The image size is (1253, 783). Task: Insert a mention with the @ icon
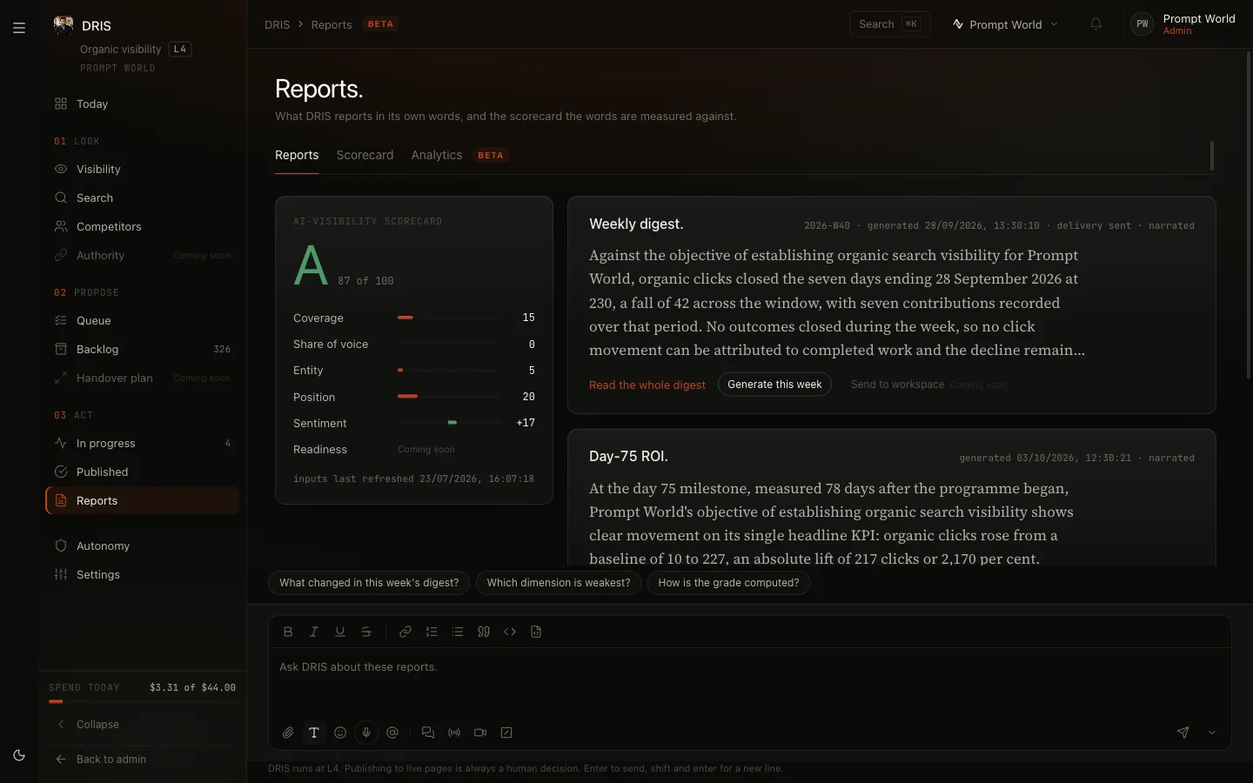pyautogui.click(x=392, y=733)
